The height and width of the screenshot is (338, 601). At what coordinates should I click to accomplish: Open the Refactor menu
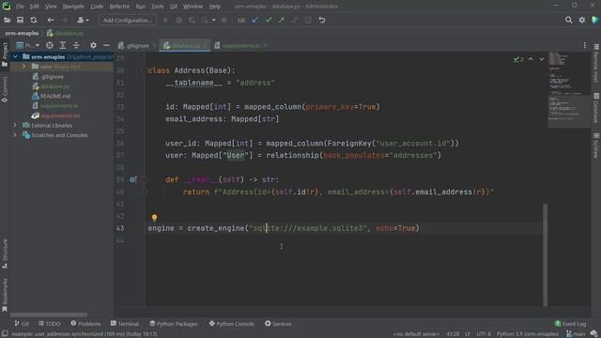click(x=119, y=7)
